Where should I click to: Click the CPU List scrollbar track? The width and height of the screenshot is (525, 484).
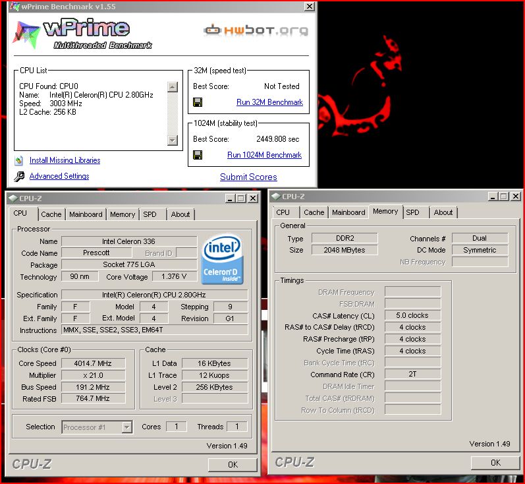pyautogui.click(x=172, y=113)
